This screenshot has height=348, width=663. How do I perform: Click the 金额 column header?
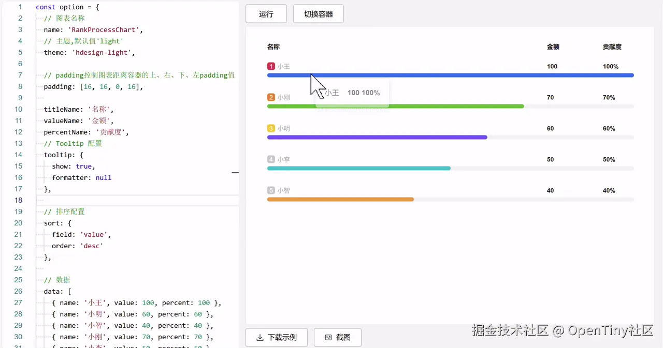point(553,47)
